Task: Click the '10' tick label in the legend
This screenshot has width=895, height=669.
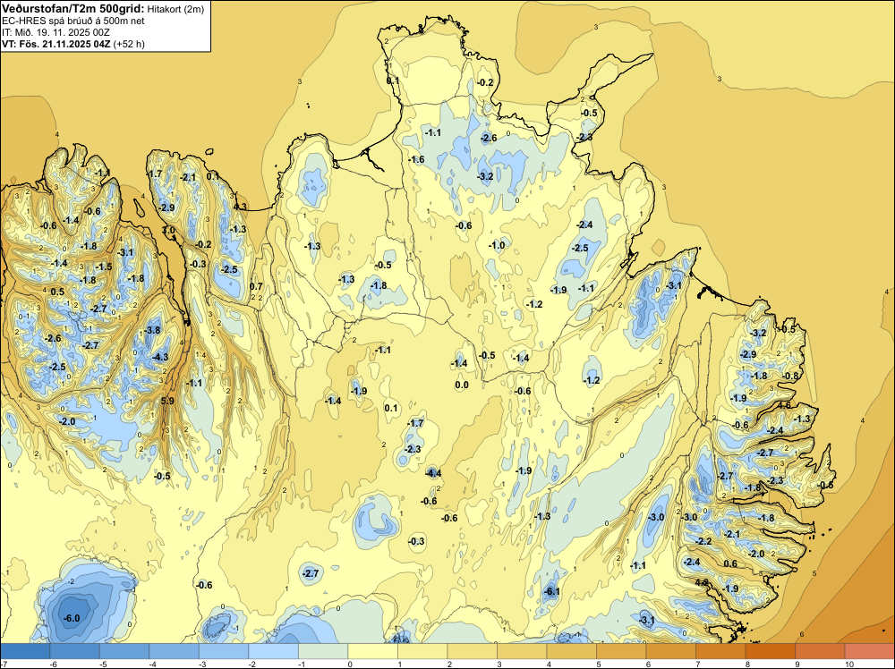Action: click(x=848, y=664)
